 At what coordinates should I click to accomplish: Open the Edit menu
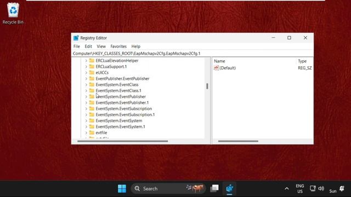pyautogui.click(x=88, y=47)
